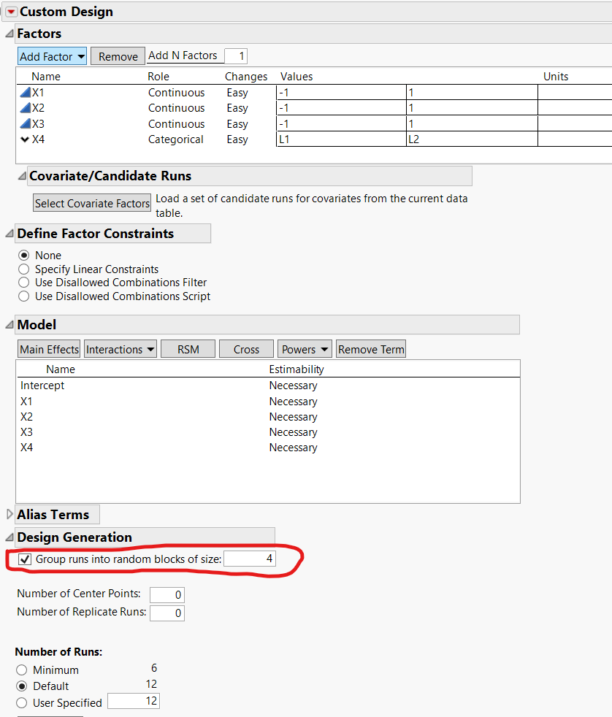Collapse the Model section
Viewport: 612px width, 717px height.
pos(9,325)
